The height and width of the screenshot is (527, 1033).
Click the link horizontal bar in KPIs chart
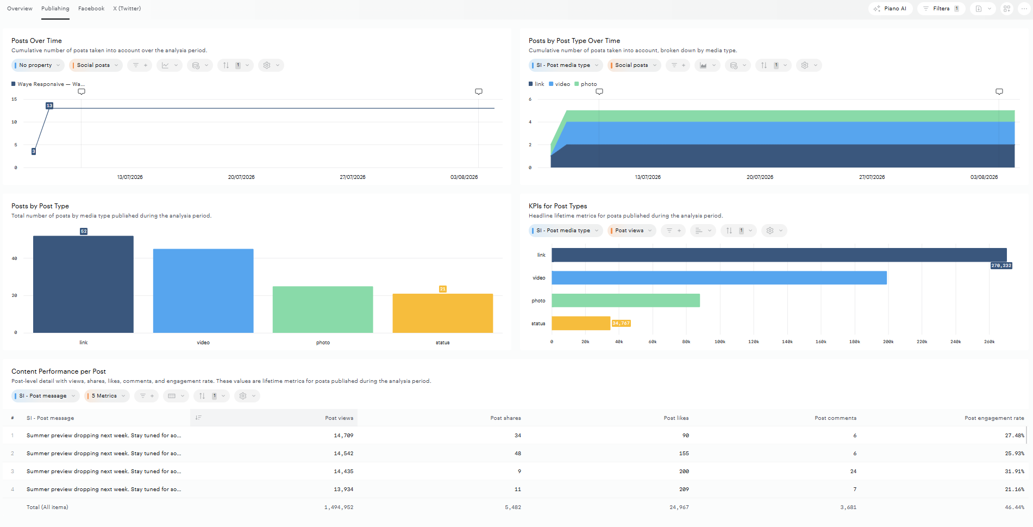(x=779, y=255)
